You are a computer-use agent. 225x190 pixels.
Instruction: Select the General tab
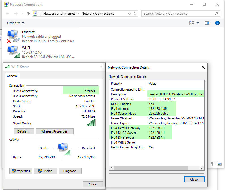click(x=12, y=76)
